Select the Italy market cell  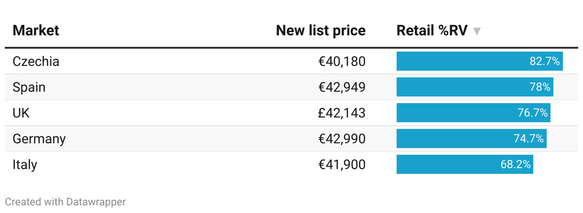tap(25, 165)
